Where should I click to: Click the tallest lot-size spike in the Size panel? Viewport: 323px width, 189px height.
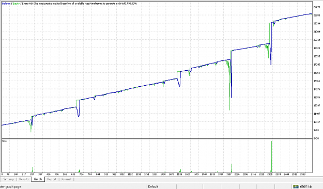click(271, 156)
